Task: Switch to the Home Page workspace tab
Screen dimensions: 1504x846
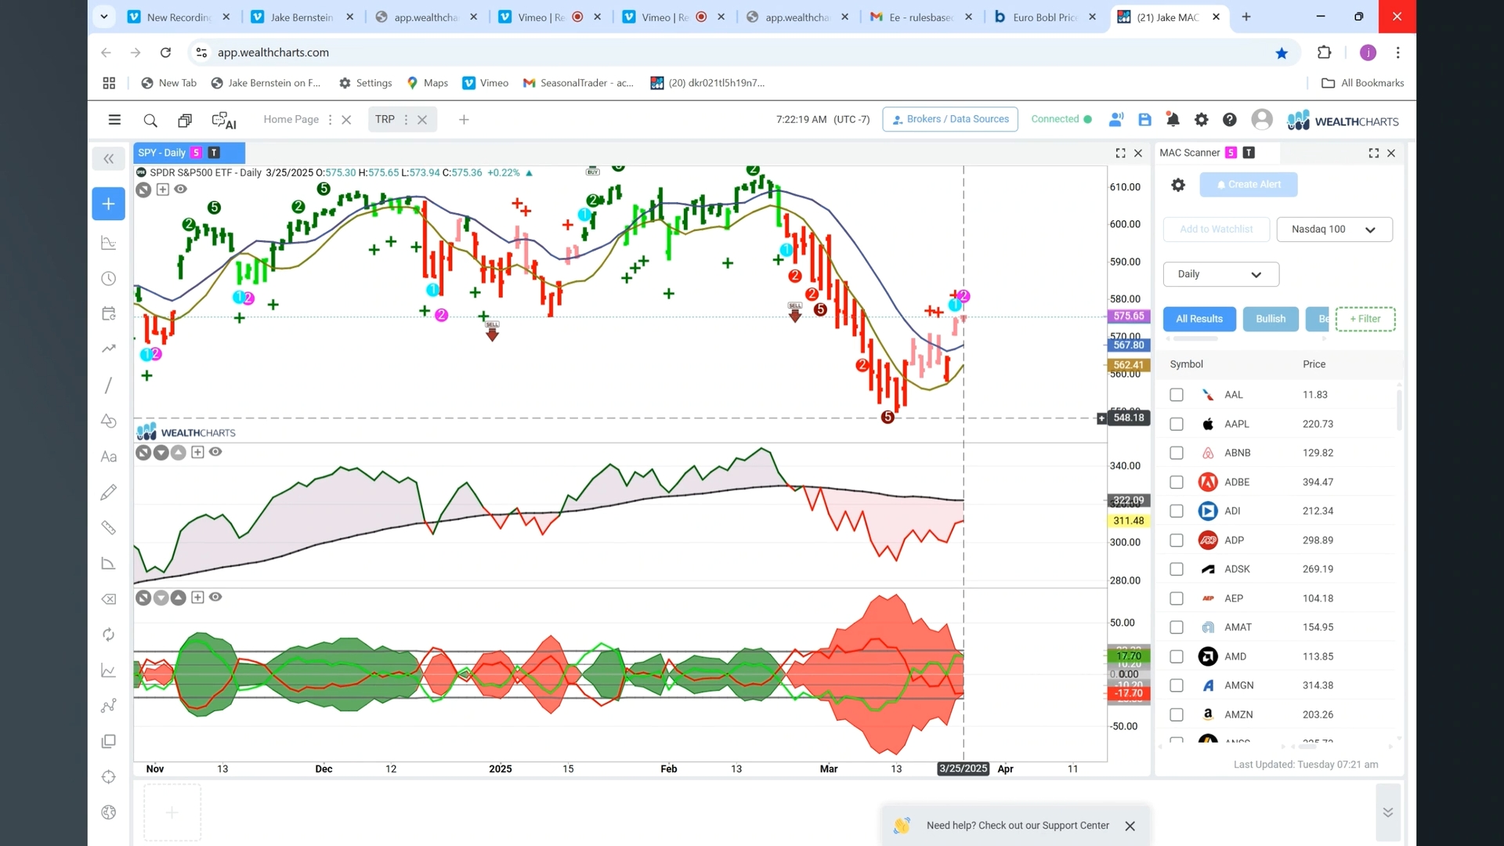Action: (291, 119)
